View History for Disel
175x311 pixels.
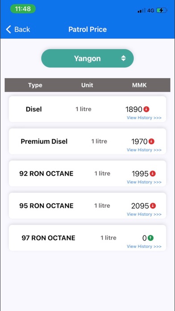tap(144, 118)
